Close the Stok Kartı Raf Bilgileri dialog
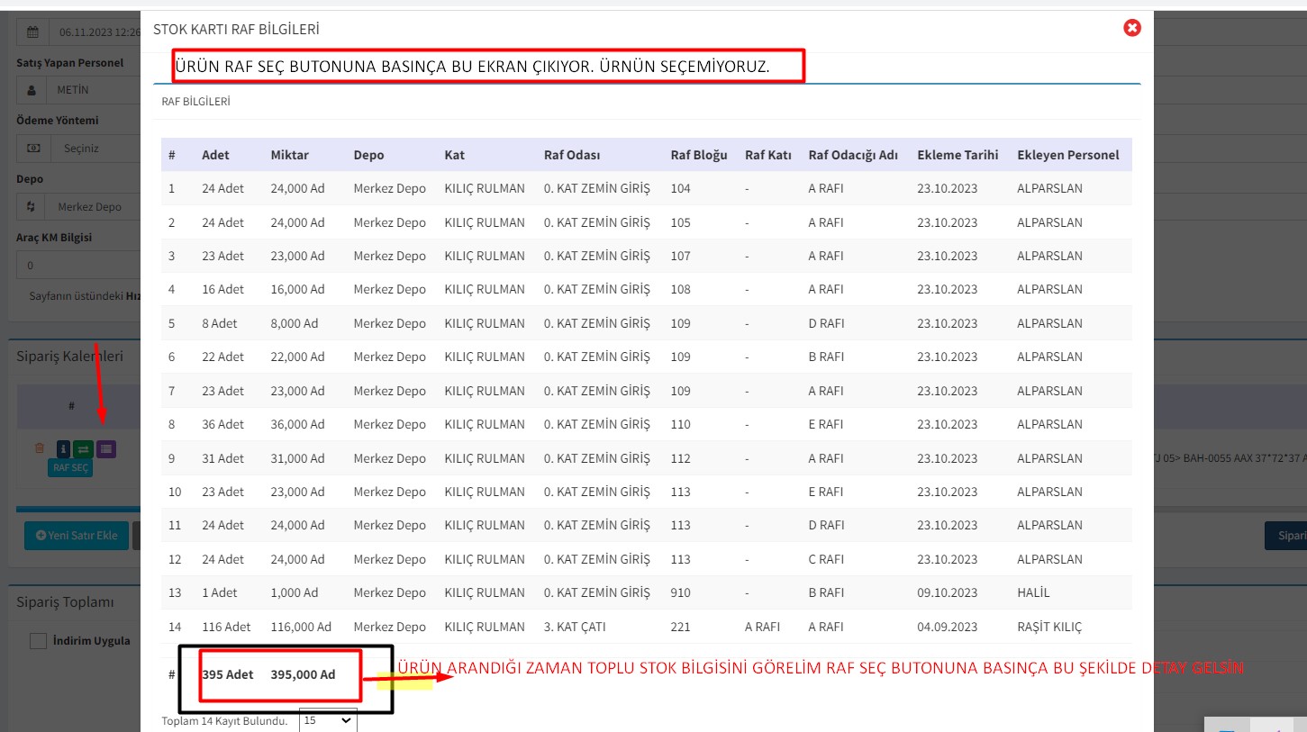The width and height of the screenshot is (1307, 732). (x=1132, y=28)
